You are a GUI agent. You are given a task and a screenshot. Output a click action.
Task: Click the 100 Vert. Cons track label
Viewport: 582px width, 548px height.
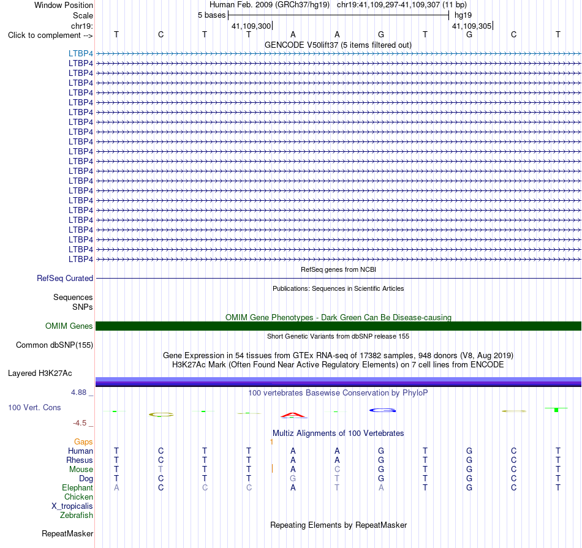pos(34,407)
